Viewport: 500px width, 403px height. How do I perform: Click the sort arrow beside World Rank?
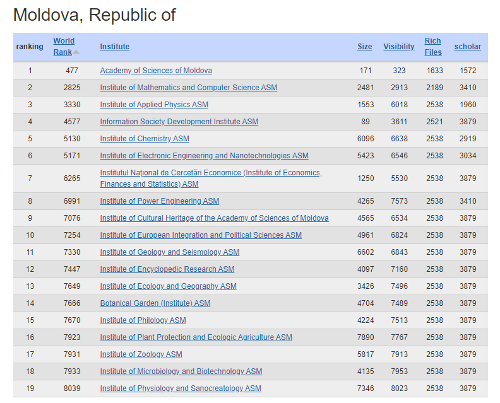76,52
